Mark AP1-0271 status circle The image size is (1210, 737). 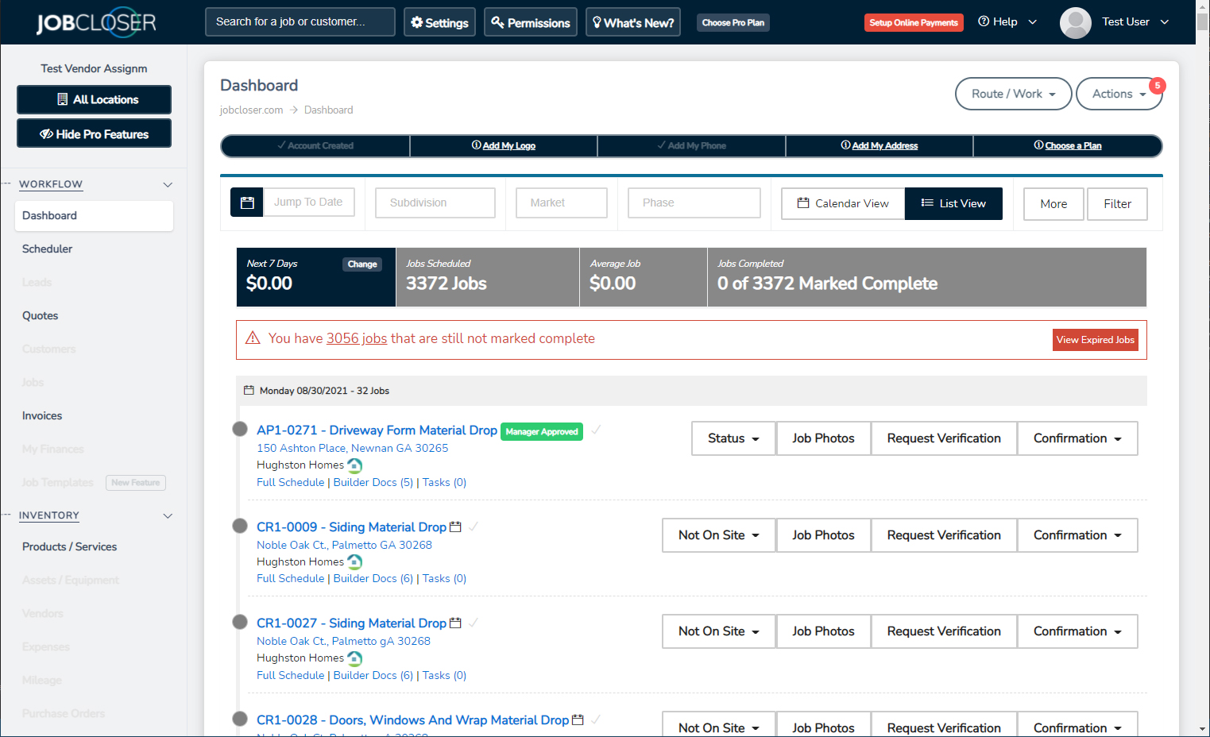239,428
